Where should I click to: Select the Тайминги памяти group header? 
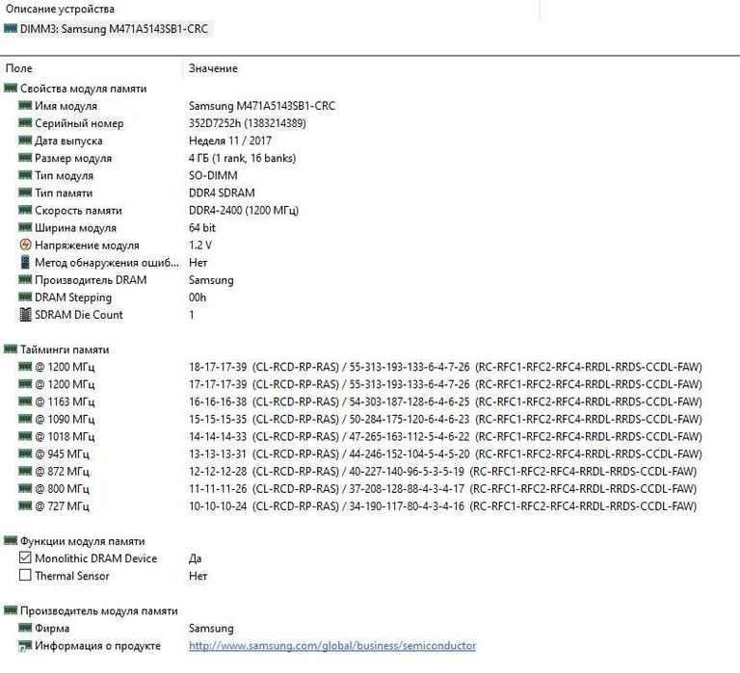coord(65,349)
